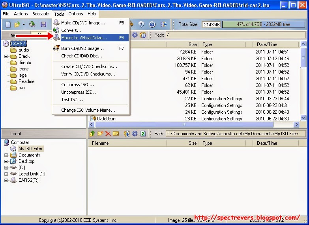Click the image list Type column header

coord(222,44)
